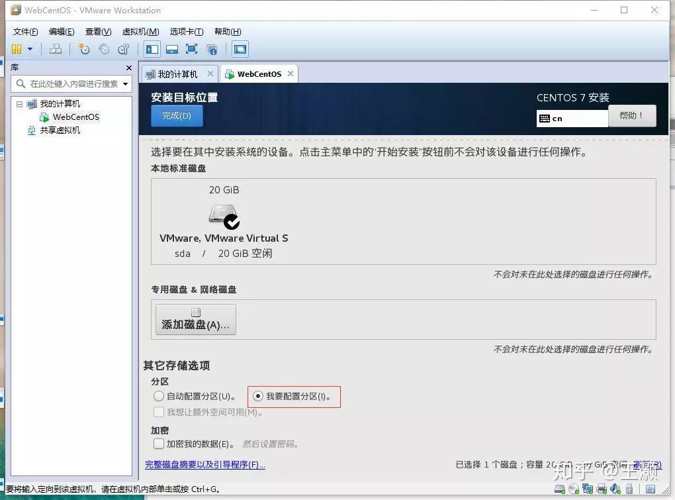Screen dimensions: 675x500
Task: Open the 选项卡(T) menu
Action: click(187, 31)
